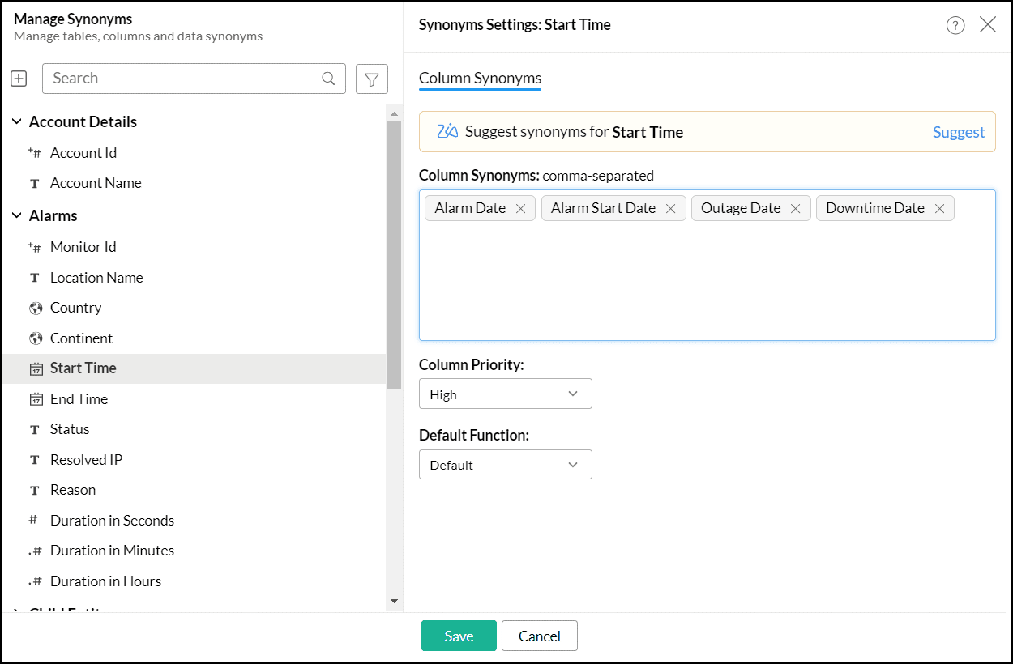
Task: Open the Default Function dropdown
Action: (505, 465)
